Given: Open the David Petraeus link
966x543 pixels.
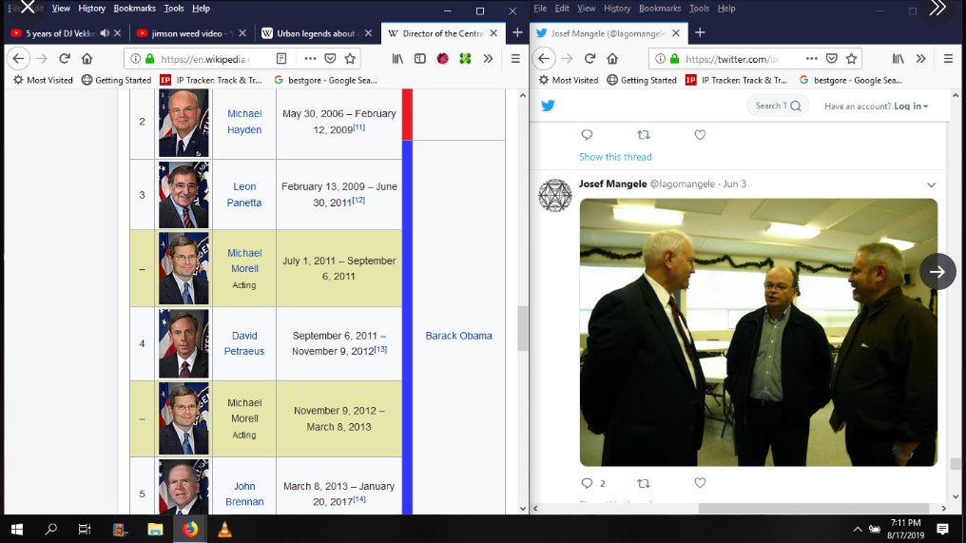Looking at the screenshot, I should 244,343.
